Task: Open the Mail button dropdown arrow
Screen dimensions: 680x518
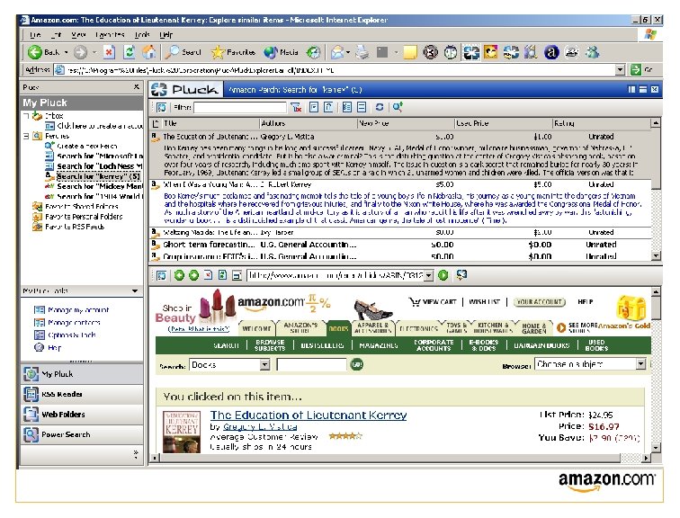Action: click(348, 53)
